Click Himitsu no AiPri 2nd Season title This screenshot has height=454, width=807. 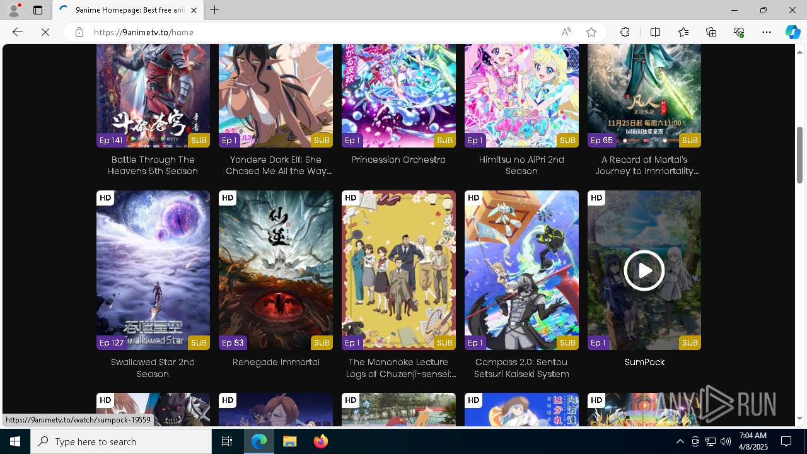(x=521, y=165)
